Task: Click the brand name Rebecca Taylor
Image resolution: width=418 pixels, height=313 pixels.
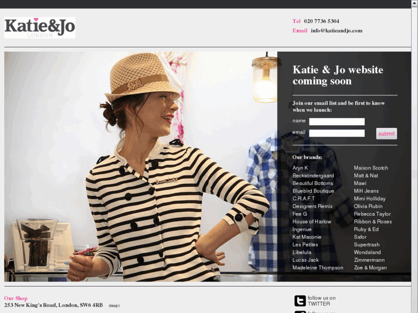Action: tap(372, 214)
